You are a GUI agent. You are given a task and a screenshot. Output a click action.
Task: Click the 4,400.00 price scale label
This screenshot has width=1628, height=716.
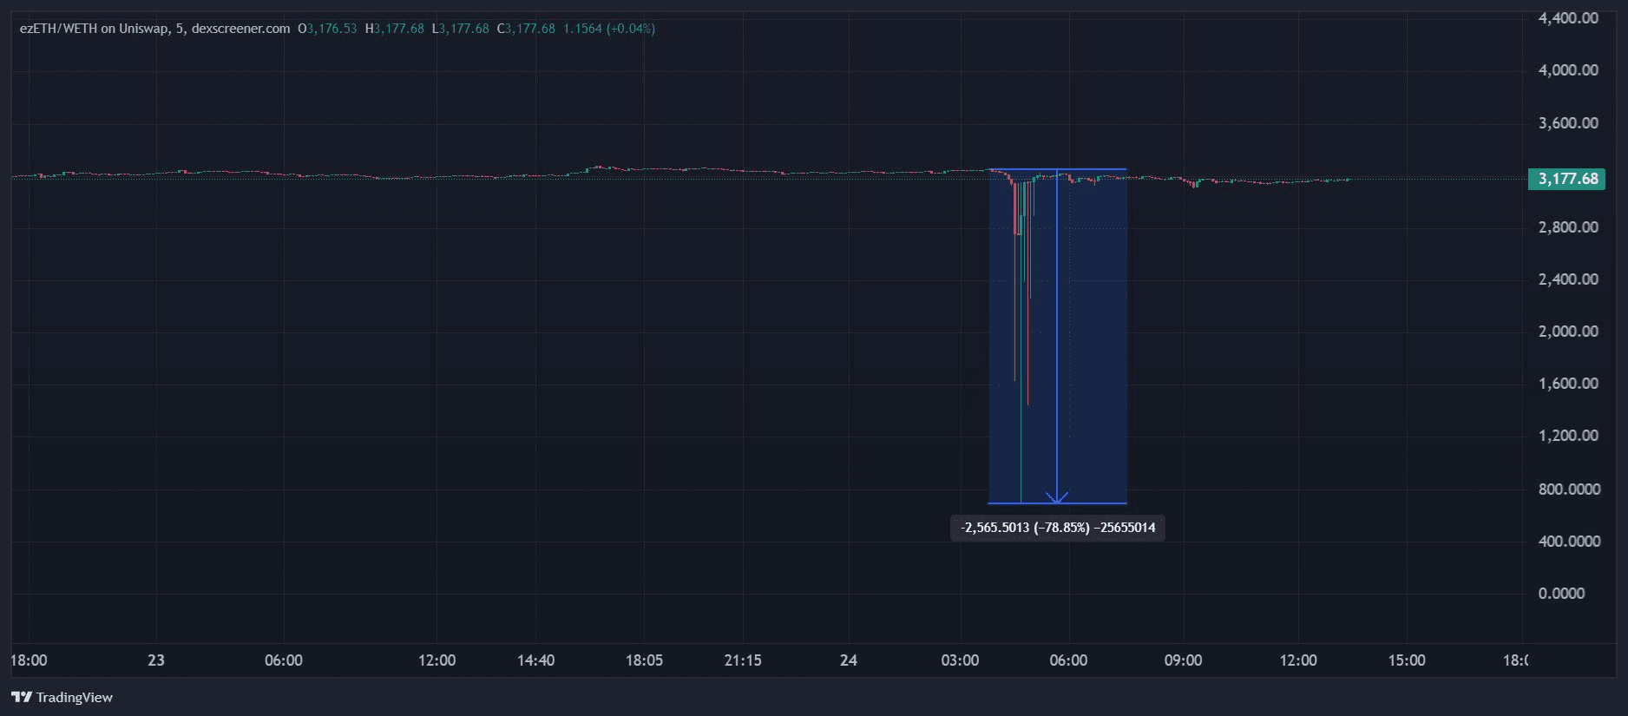point(1568,18)
